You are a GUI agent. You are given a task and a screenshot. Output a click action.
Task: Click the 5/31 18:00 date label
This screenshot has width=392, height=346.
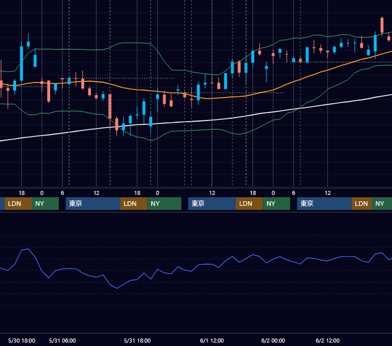(x=137, y=340)
